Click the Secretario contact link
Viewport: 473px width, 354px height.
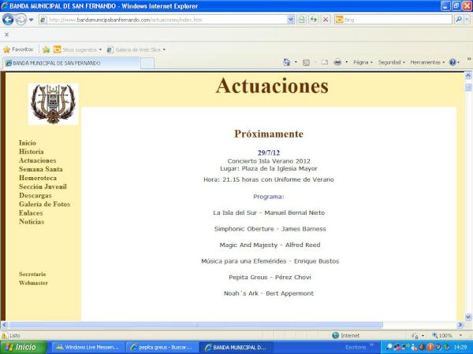click(32, 275)
